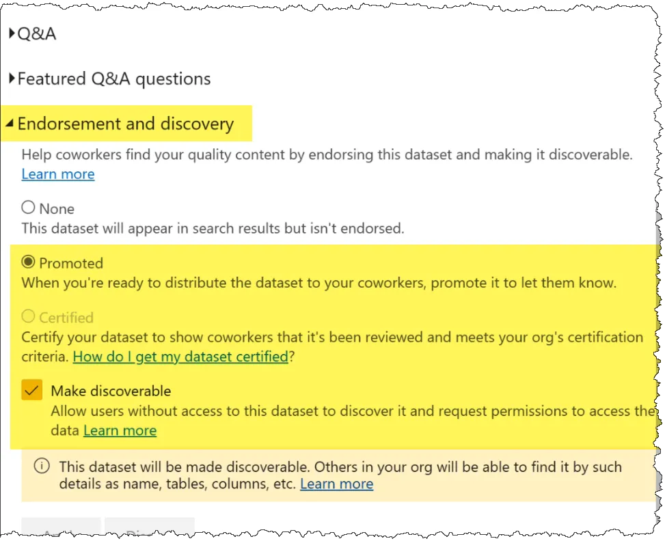Viewport: 665px width, 541px height.
Task: Open "How do I get my dataset certified" link
Action: click(x=180, y=356)
